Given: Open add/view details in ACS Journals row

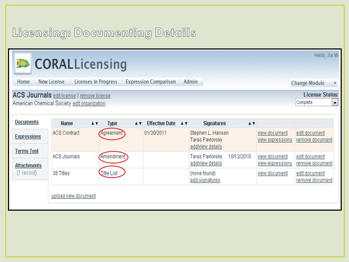Looking at the screenshot, I should (x=206, y=163).
